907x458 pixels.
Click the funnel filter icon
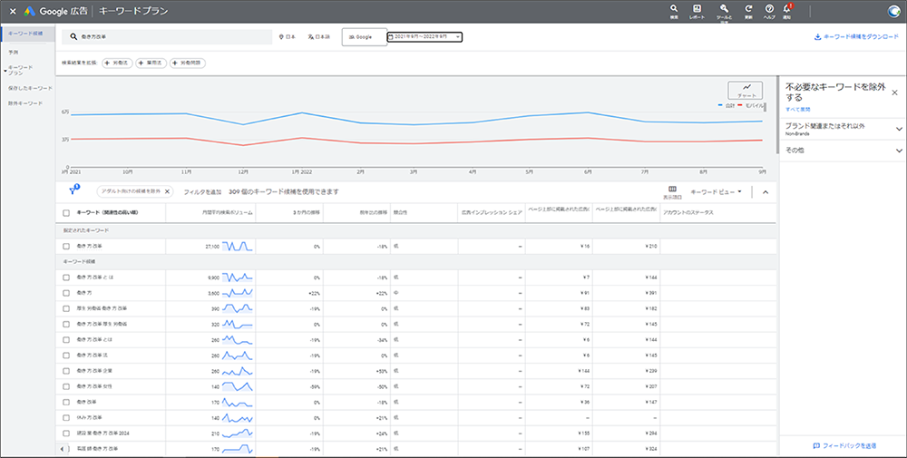click(x=73, y=190)
